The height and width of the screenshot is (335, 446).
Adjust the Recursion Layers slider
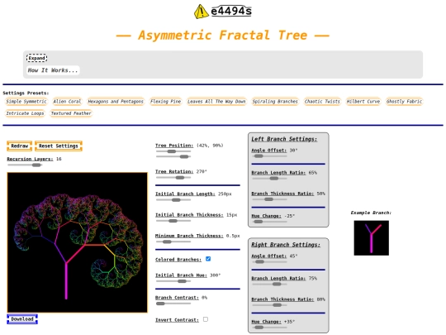[x=25, y=165]
